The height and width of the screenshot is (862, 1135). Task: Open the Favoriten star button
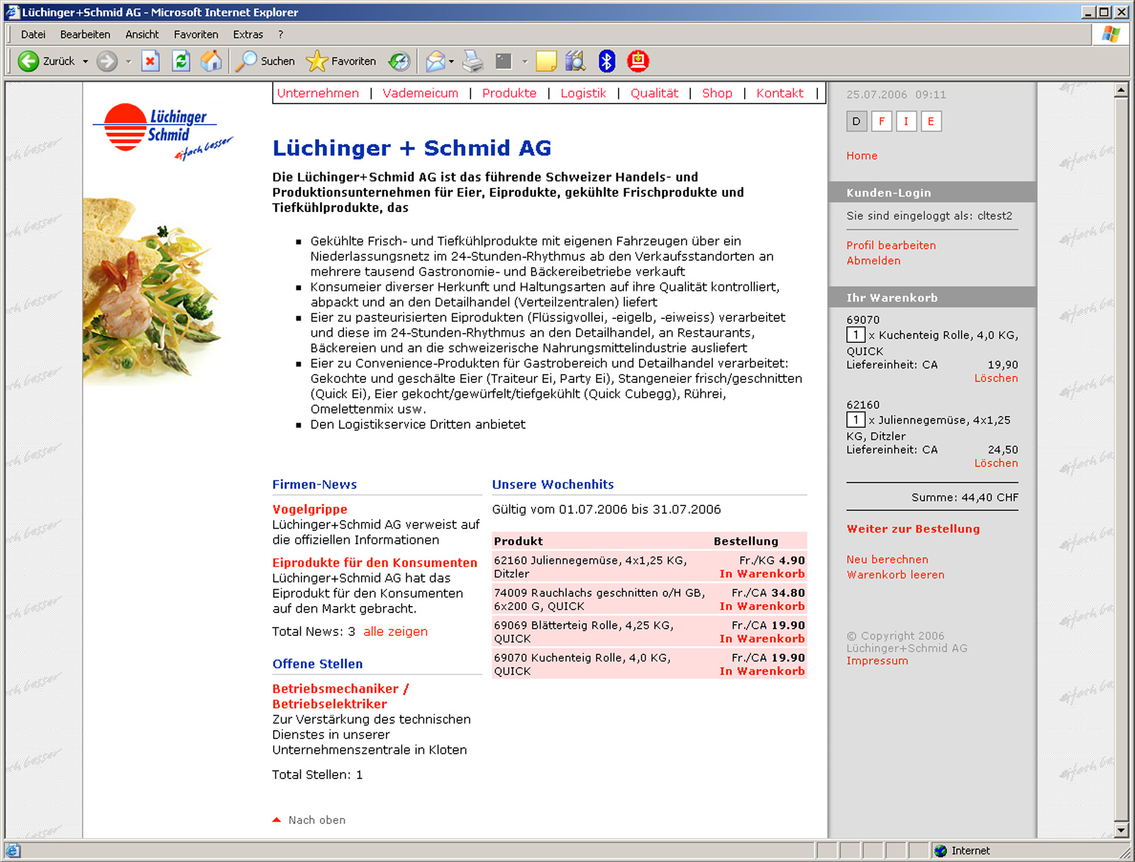341,62
